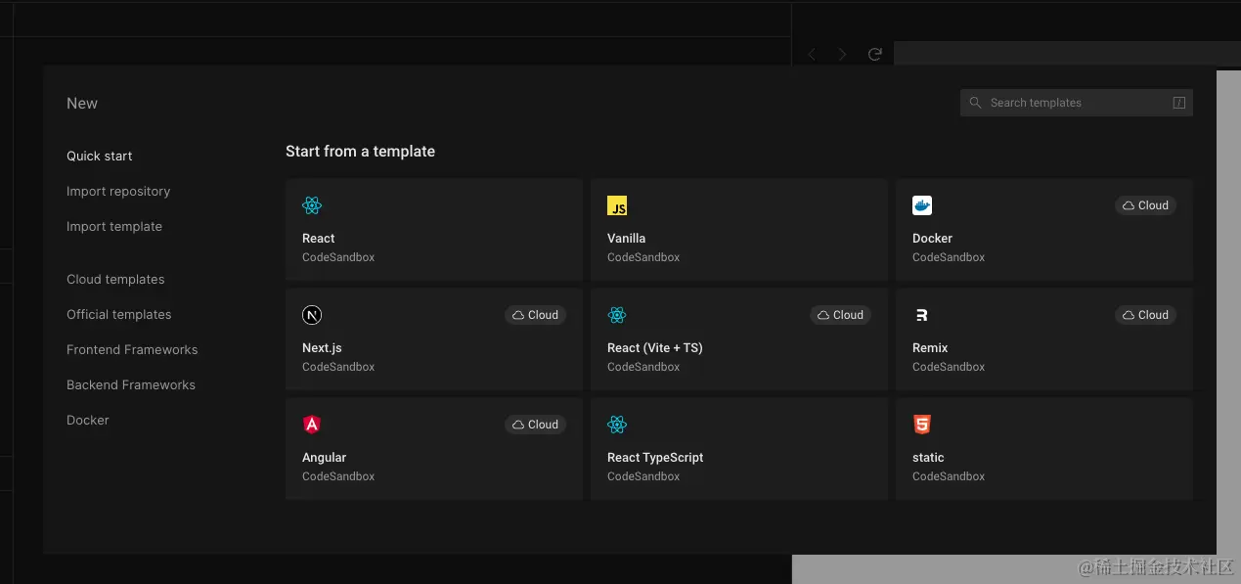Click the Cloud badge on Docker card
The height and width of the screenshot is (584, 1241).
[1145, 205]
